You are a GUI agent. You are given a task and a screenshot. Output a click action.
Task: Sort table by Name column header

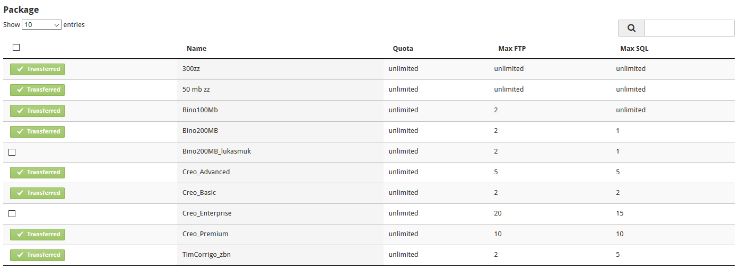196,49
